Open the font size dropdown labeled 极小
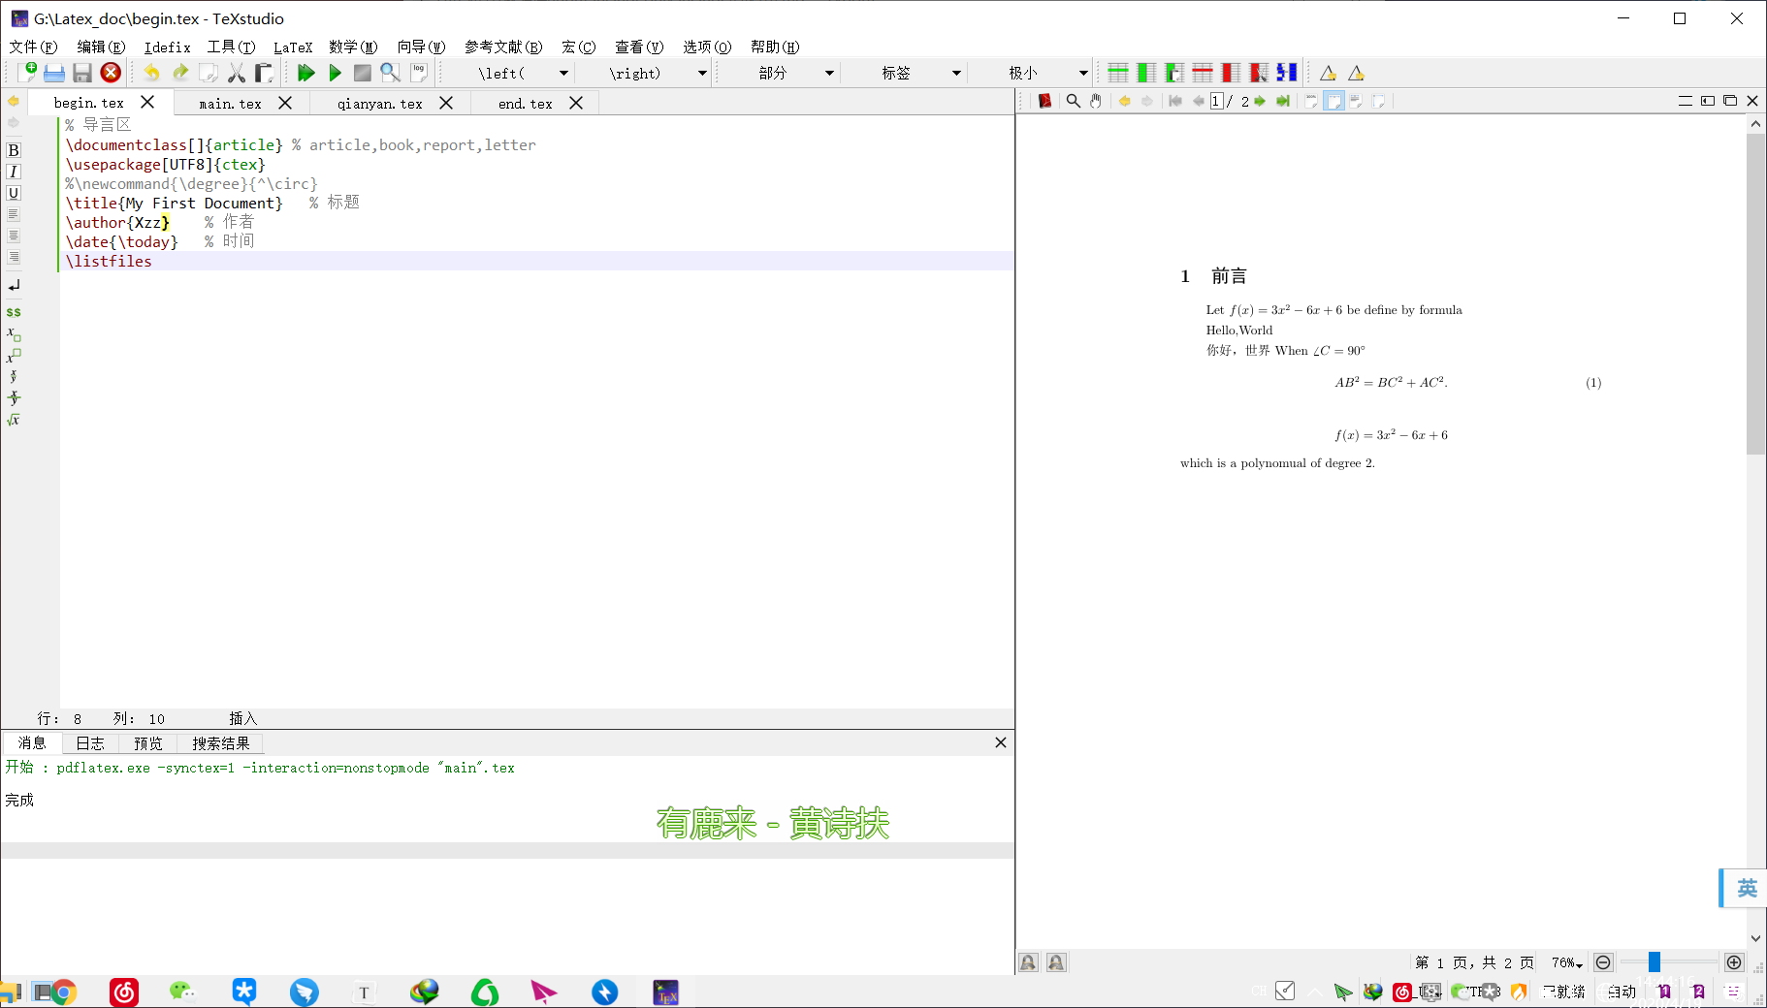Viewport: 1767px width, 1008px height. click(1082, 73)
